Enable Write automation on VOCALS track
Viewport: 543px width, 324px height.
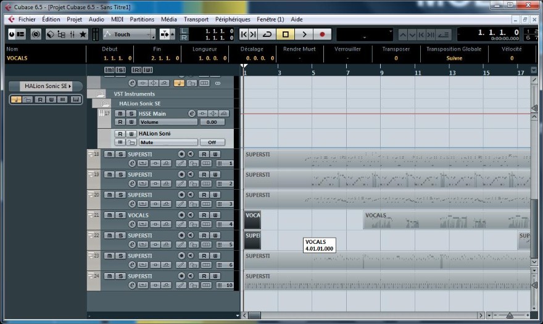pyautogui.click(x=215, y=215)
